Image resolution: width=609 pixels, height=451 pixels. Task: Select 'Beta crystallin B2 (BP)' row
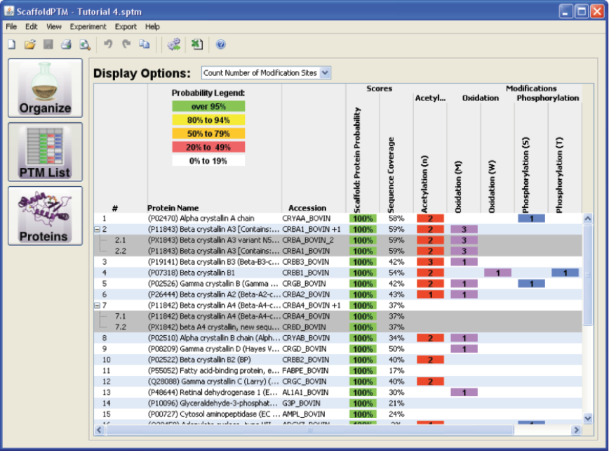tap(338, 360)
